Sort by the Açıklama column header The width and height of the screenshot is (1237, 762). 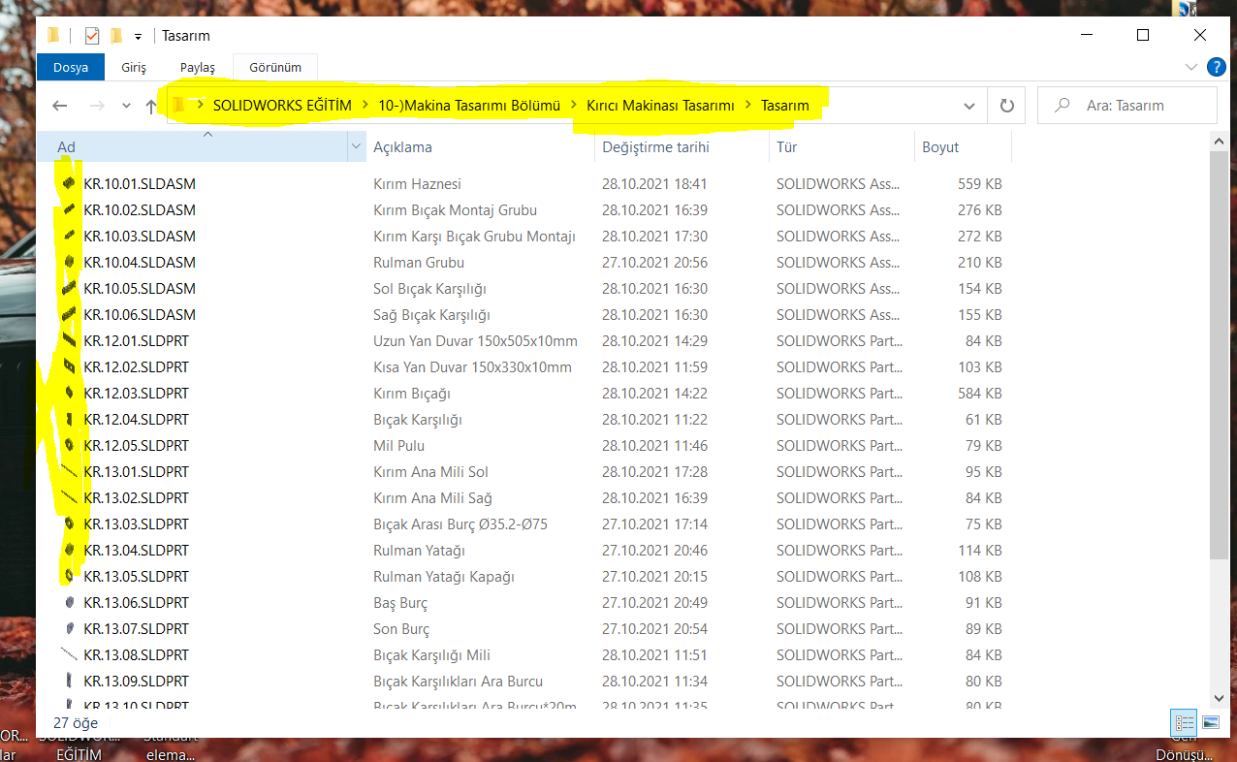480,147
